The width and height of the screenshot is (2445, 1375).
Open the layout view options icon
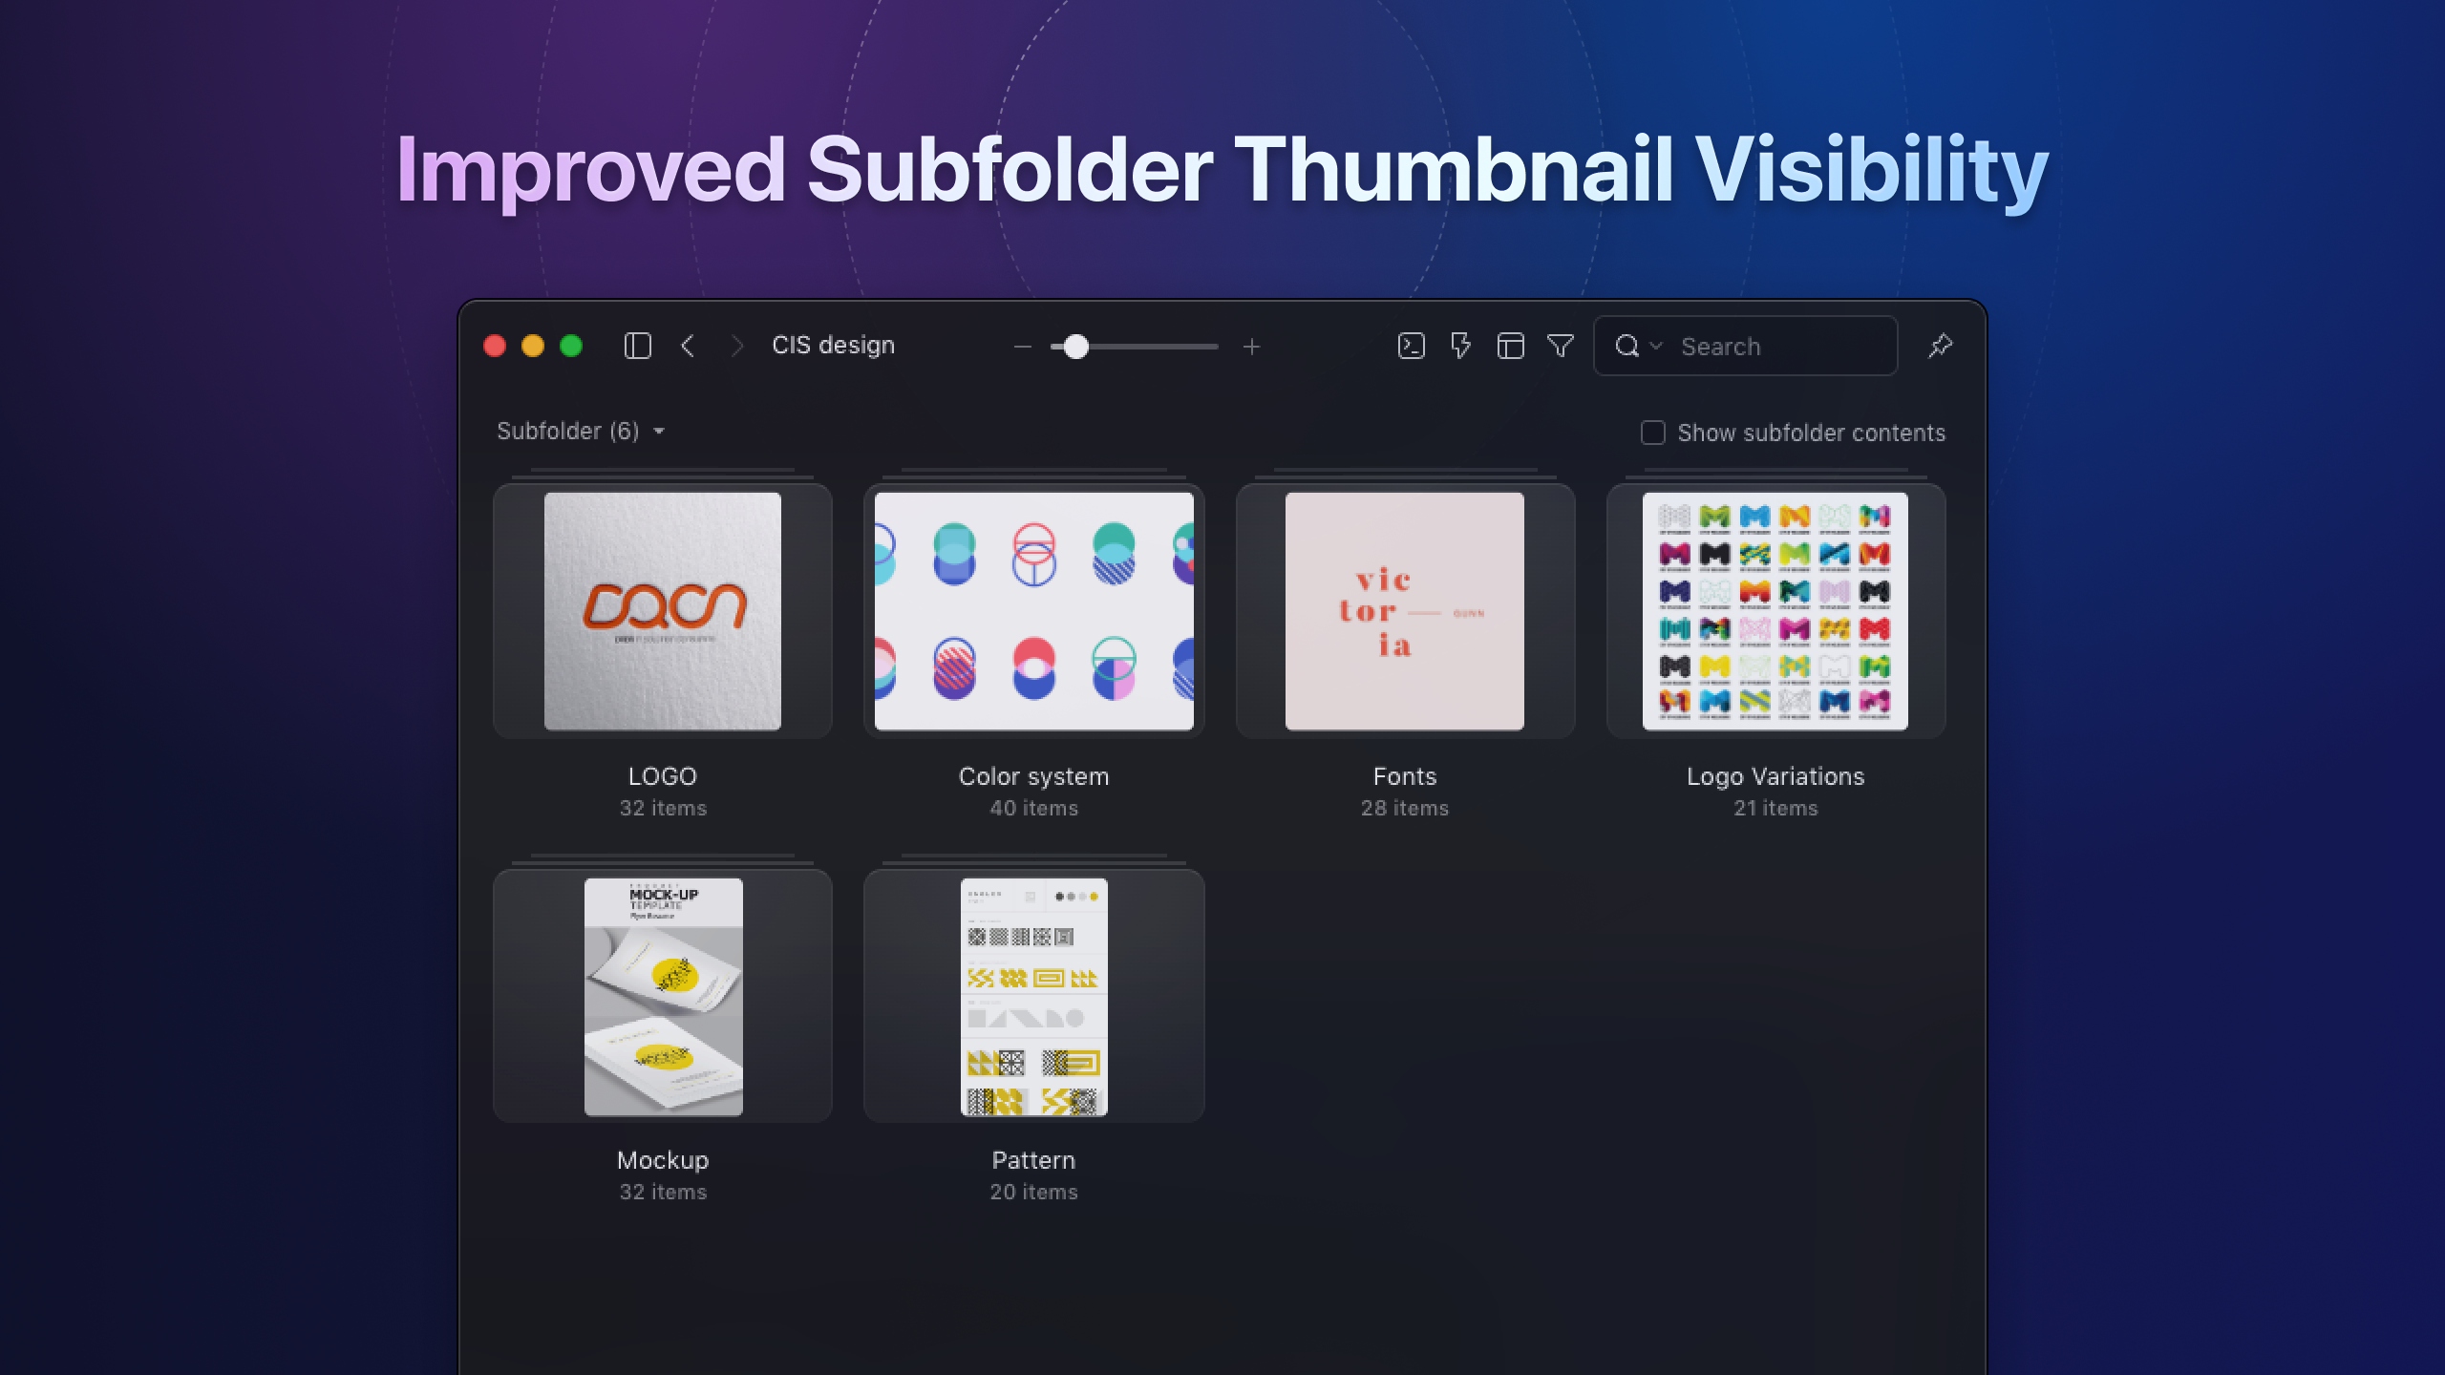tap(1509, 346)
